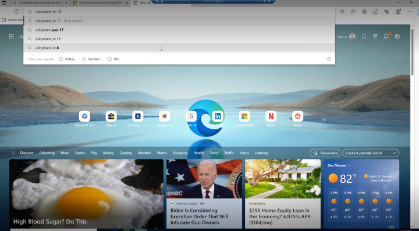The height and width of the screenshot is (231, 419).
Task: Select the Shopping feed tab
Action: coord(180,153)
